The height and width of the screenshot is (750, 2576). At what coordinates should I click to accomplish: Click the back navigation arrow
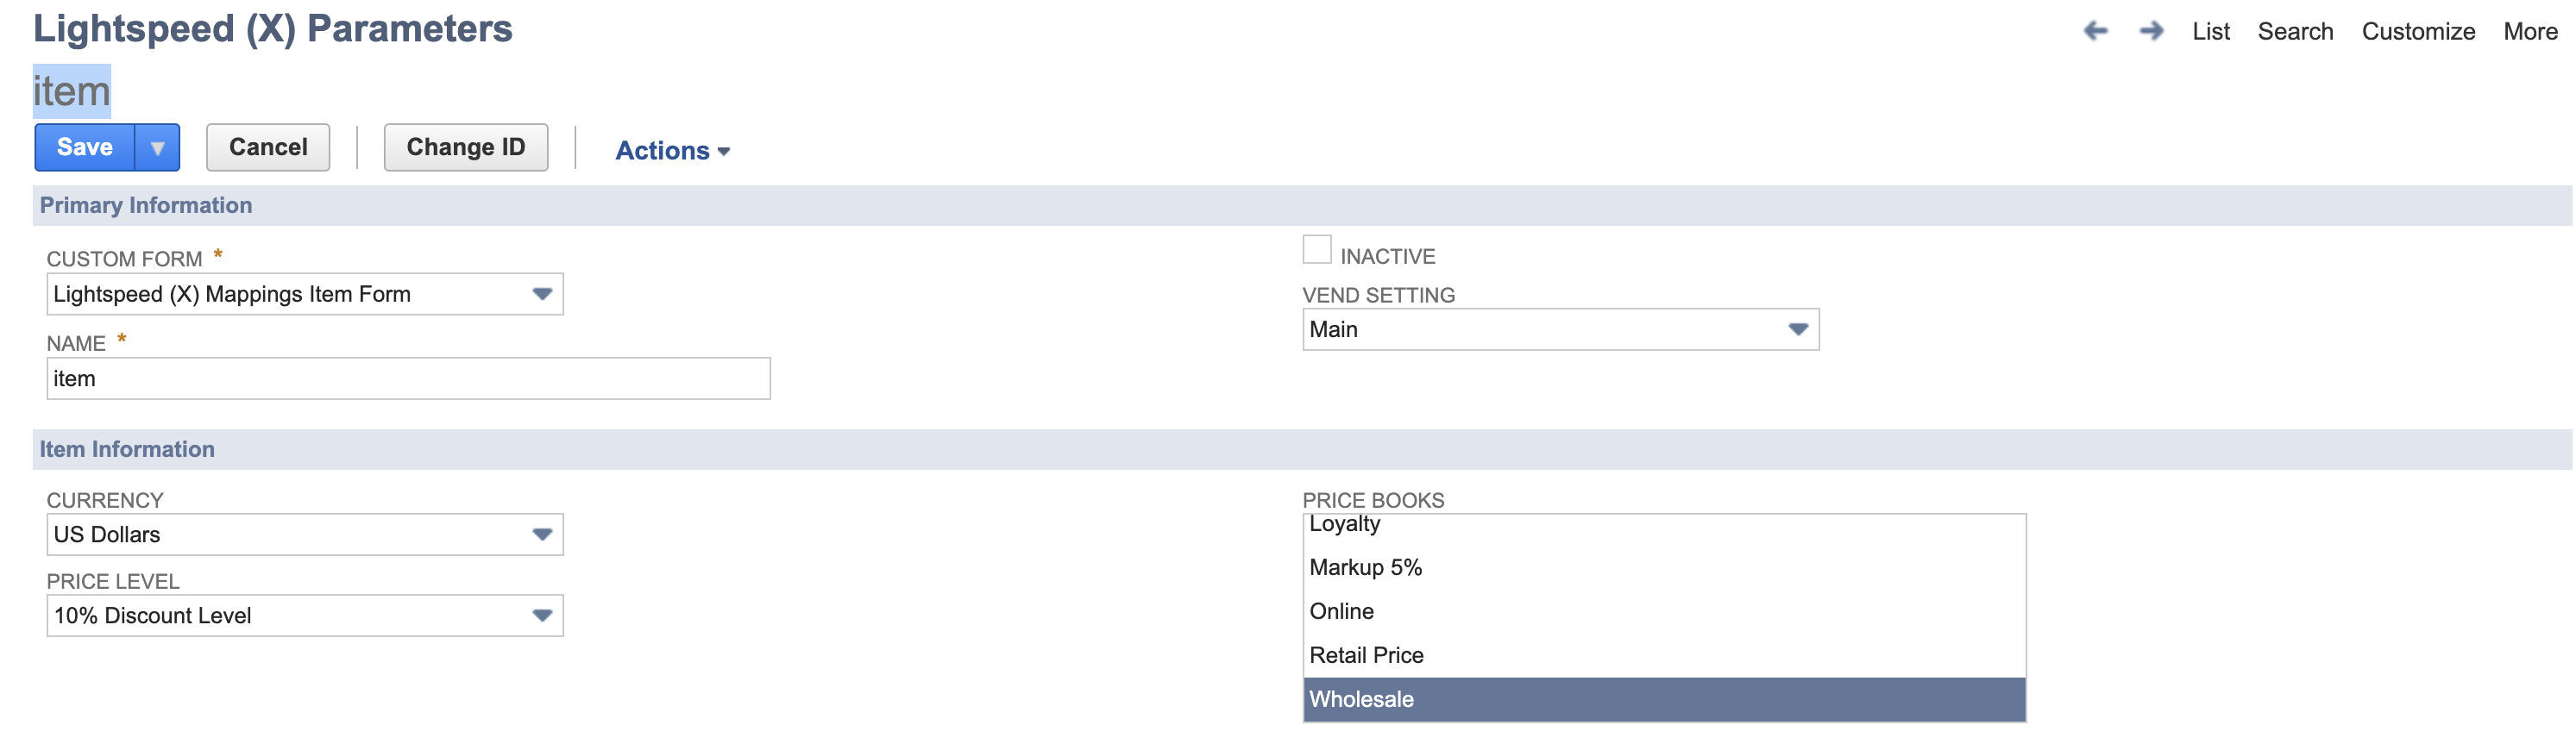[2096, 31]
